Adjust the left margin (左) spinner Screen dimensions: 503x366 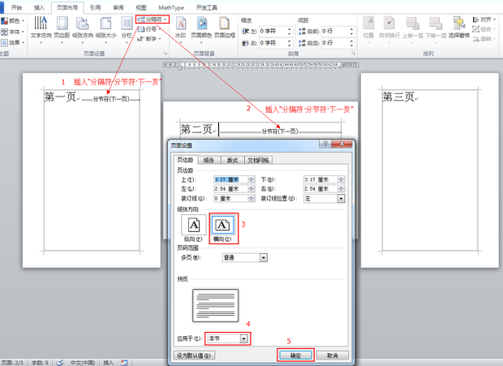(251, 189)
